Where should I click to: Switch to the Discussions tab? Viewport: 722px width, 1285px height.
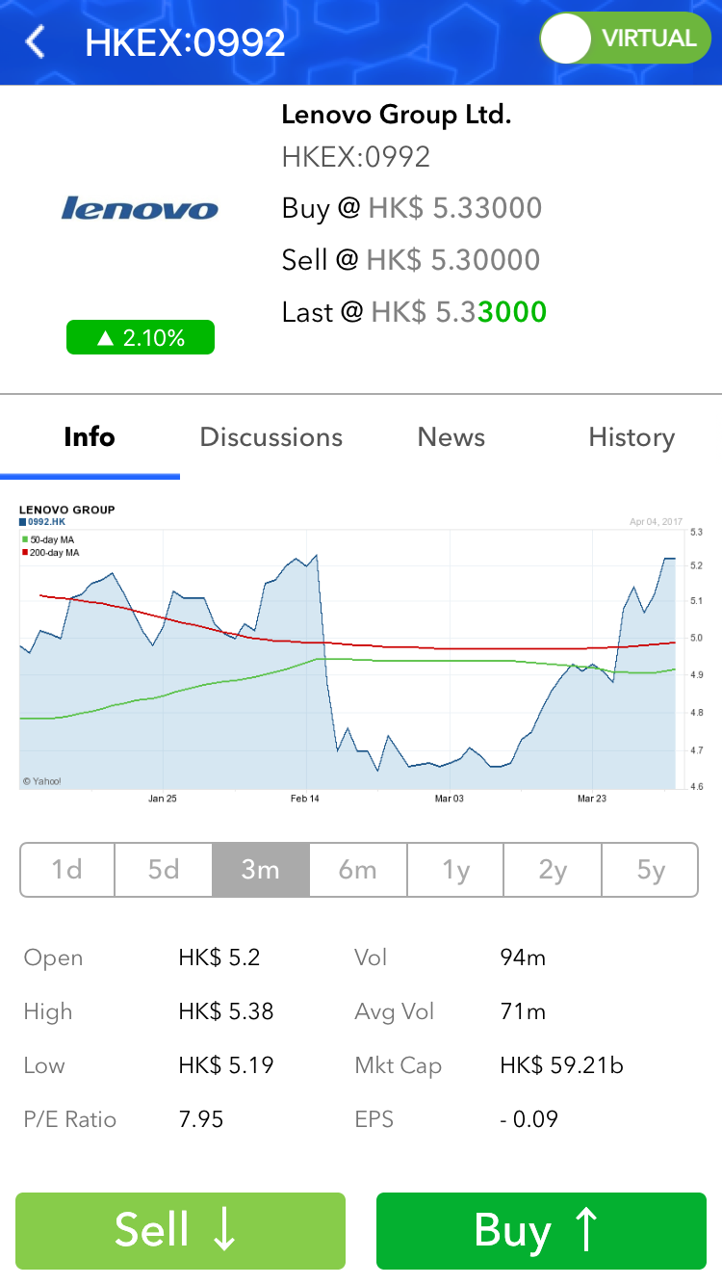tap(271, 437)
